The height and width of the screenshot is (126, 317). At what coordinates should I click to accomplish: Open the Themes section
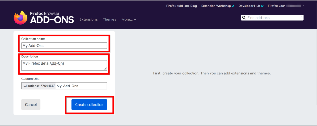coord(109,19)
